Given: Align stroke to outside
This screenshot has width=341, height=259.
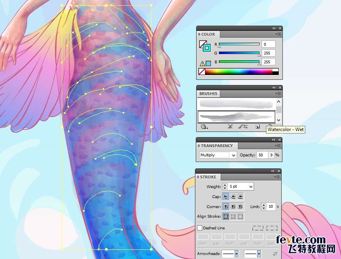Looking at the screenshot, I should click(x=240, y=217).
